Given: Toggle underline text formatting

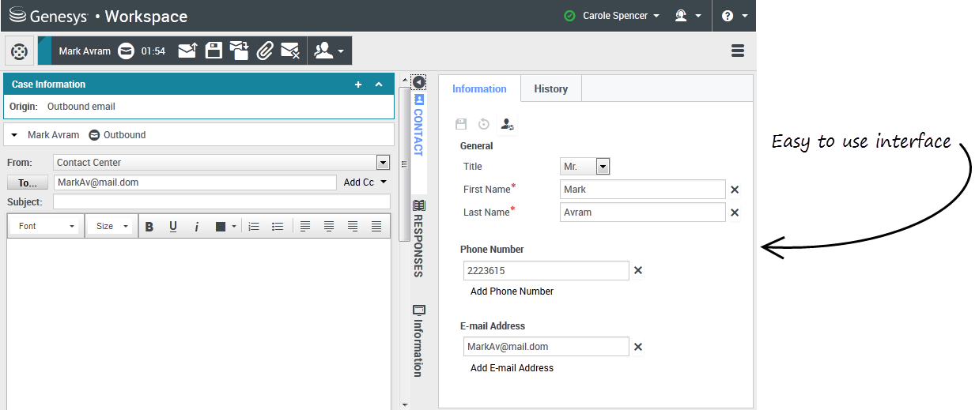Looking at the screenshot, I should [173, 227].
